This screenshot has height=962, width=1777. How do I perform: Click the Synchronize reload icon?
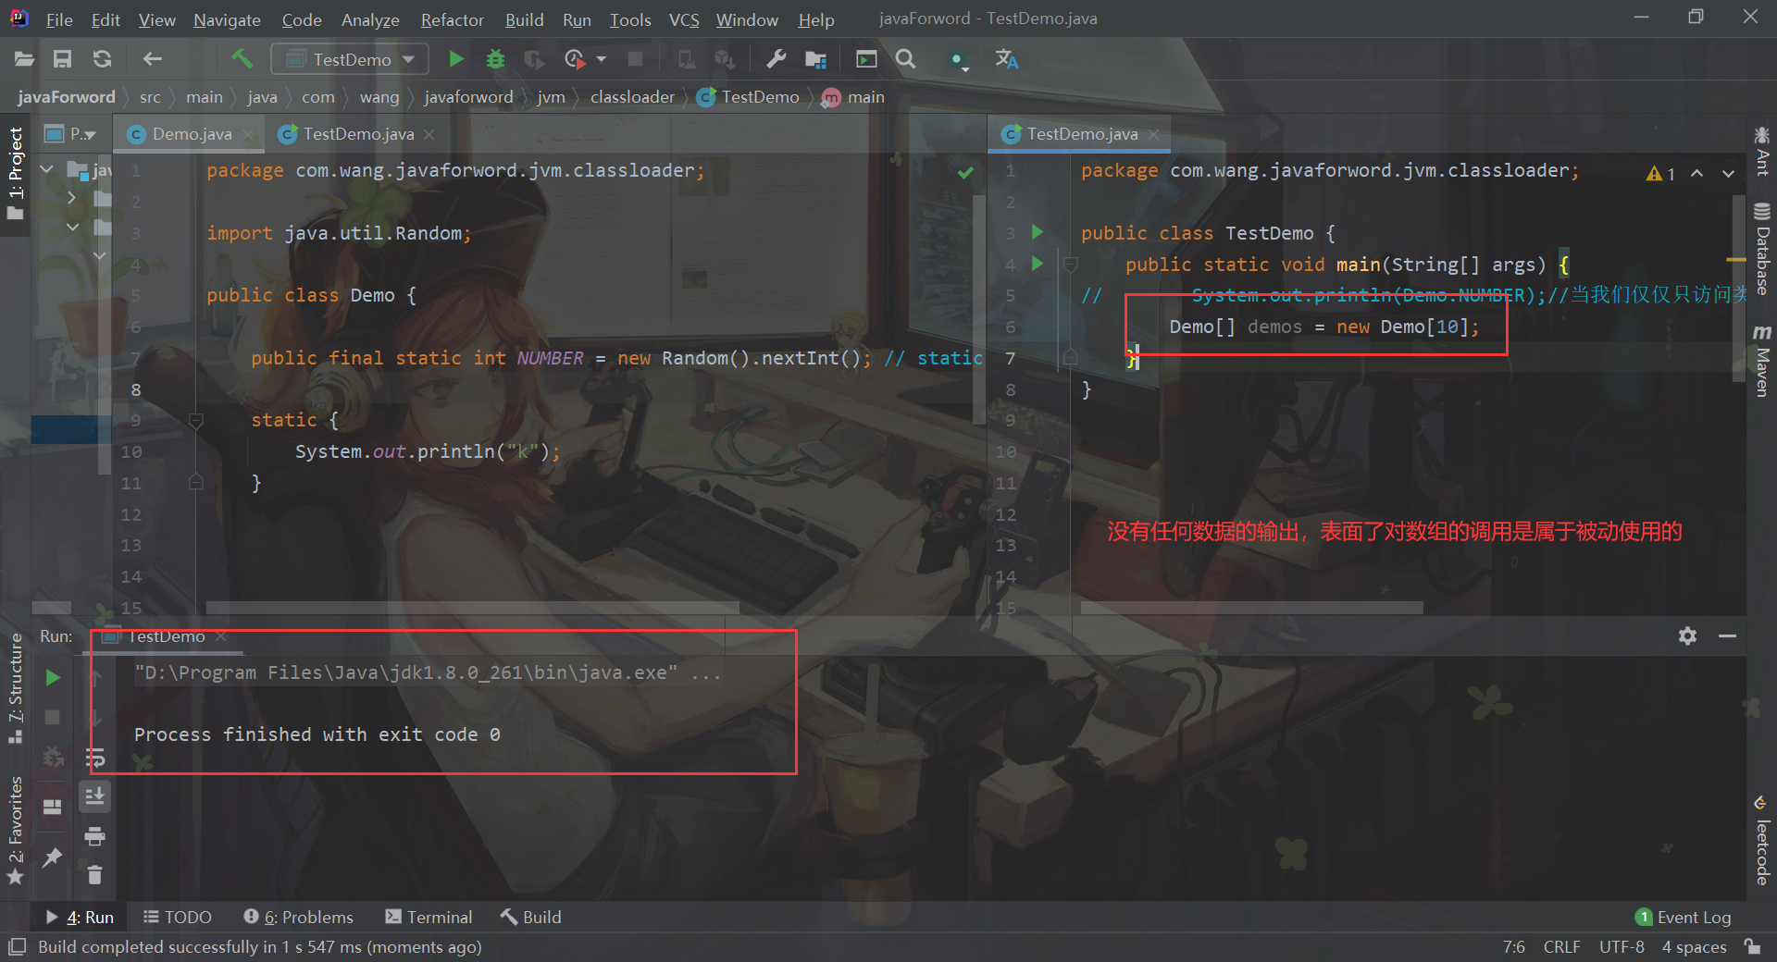(102, 59)
